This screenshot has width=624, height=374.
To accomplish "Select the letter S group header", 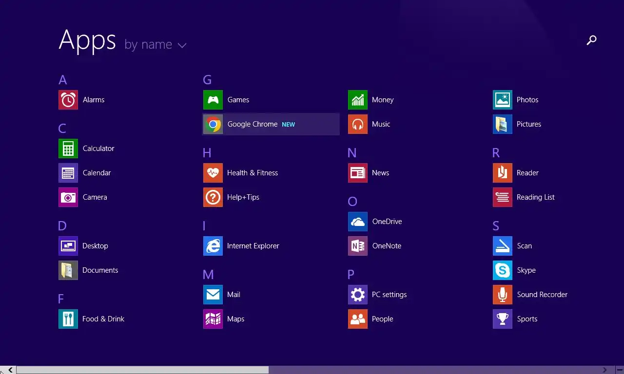I will pyautogui.click(x=496, y=226).
